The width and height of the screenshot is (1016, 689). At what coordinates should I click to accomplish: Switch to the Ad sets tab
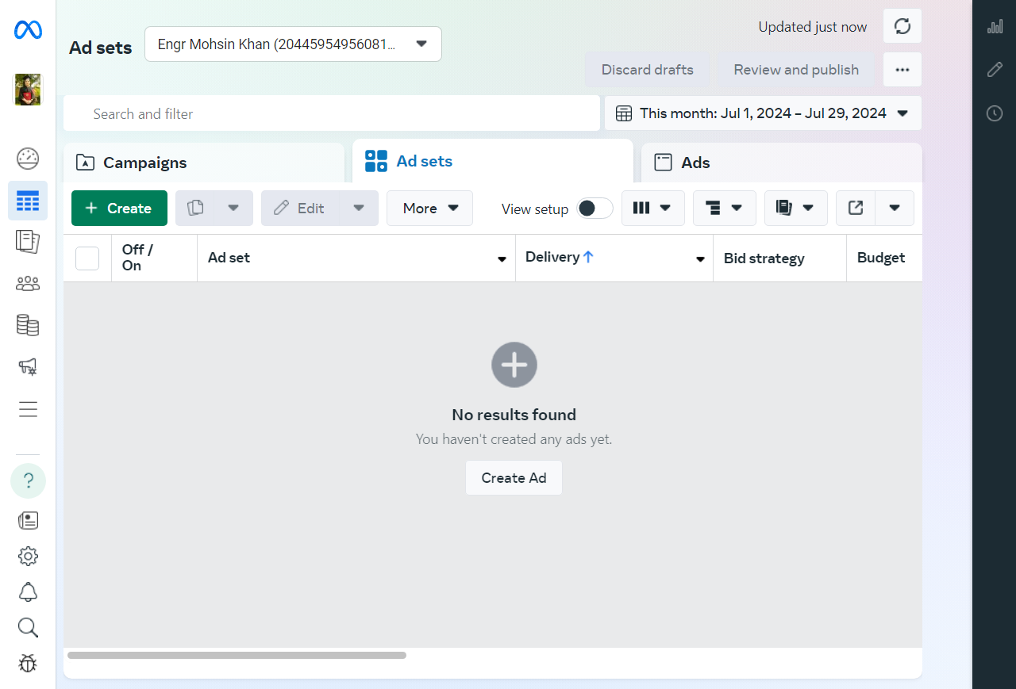coord(493,161)
